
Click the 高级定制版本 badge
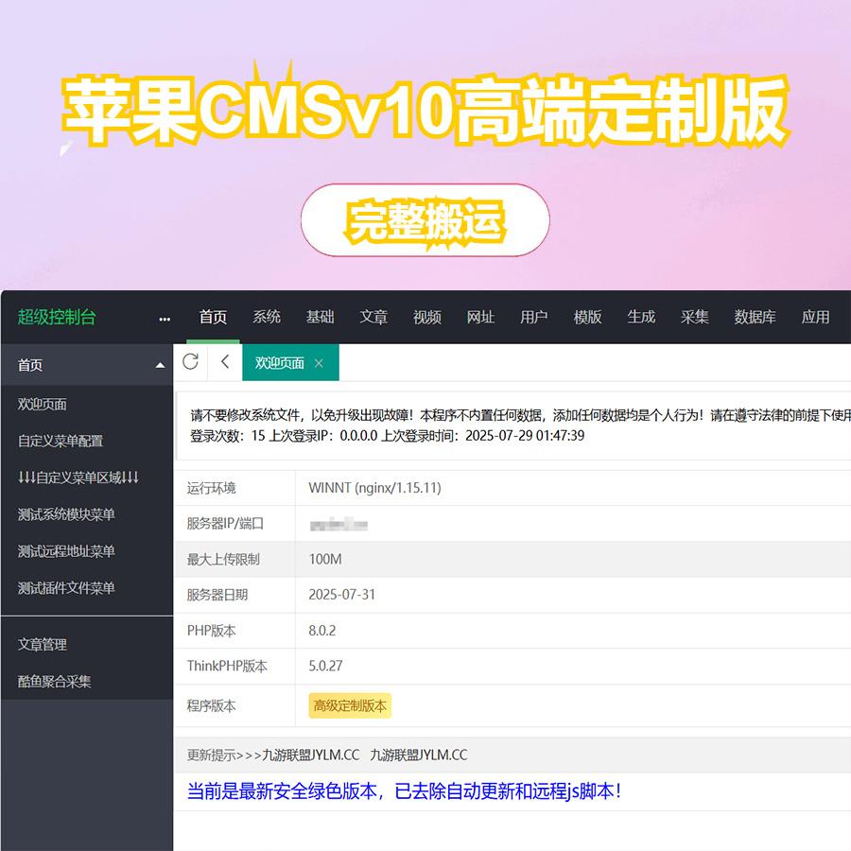point(350,706)
